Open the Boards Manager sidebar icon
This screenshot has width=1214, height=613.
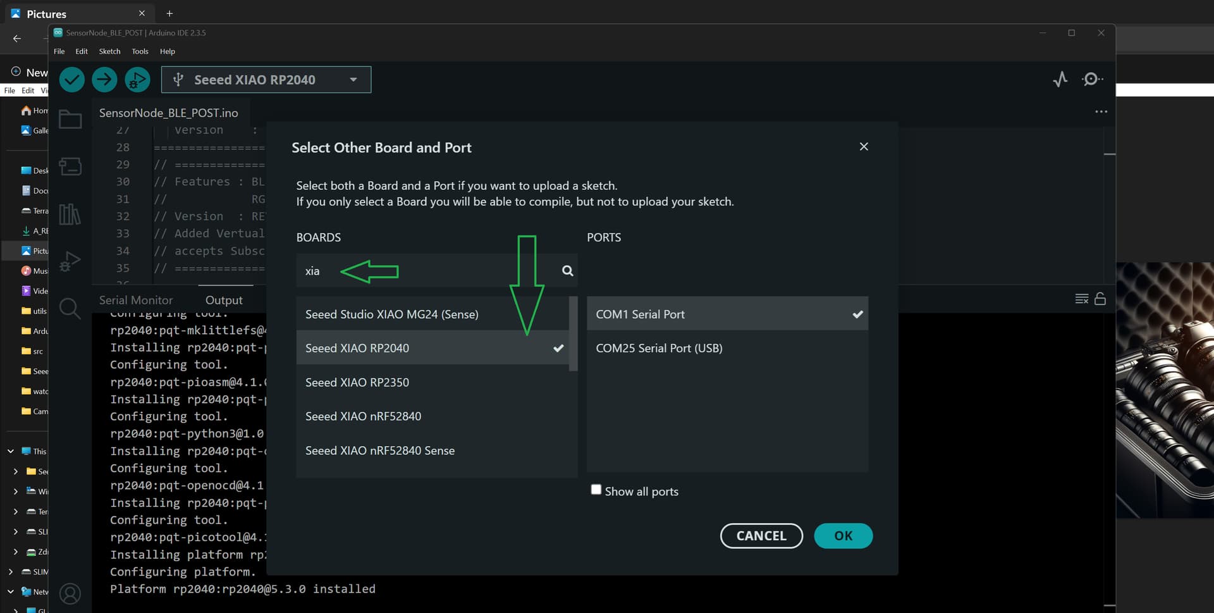[x=70, y=166]
